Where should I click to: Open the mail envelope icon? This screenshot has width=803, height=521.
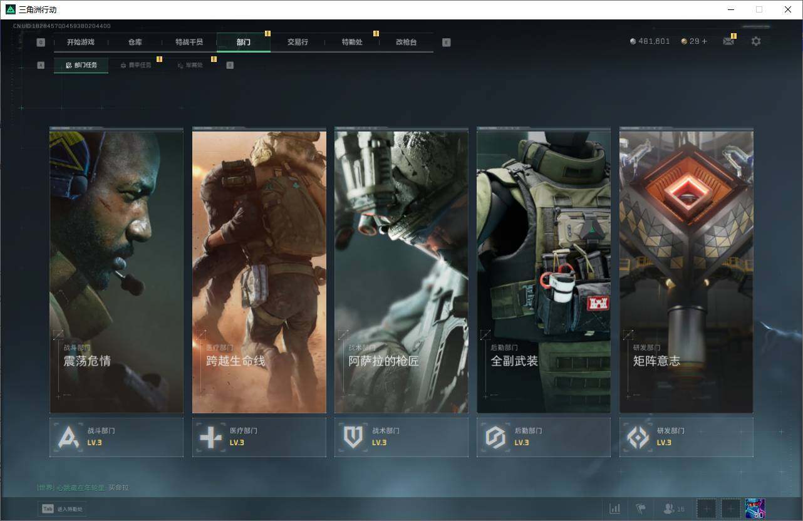click(x=728, y=41)
